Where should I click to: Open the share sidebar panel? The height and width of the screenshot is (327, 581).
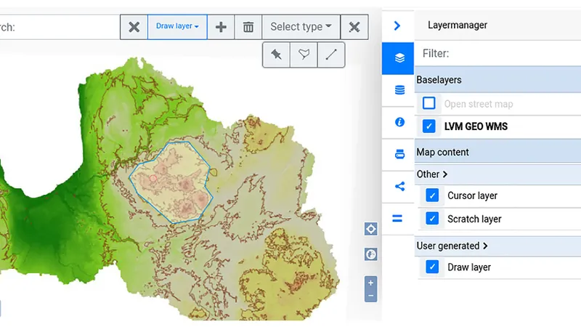pos(398,186)
